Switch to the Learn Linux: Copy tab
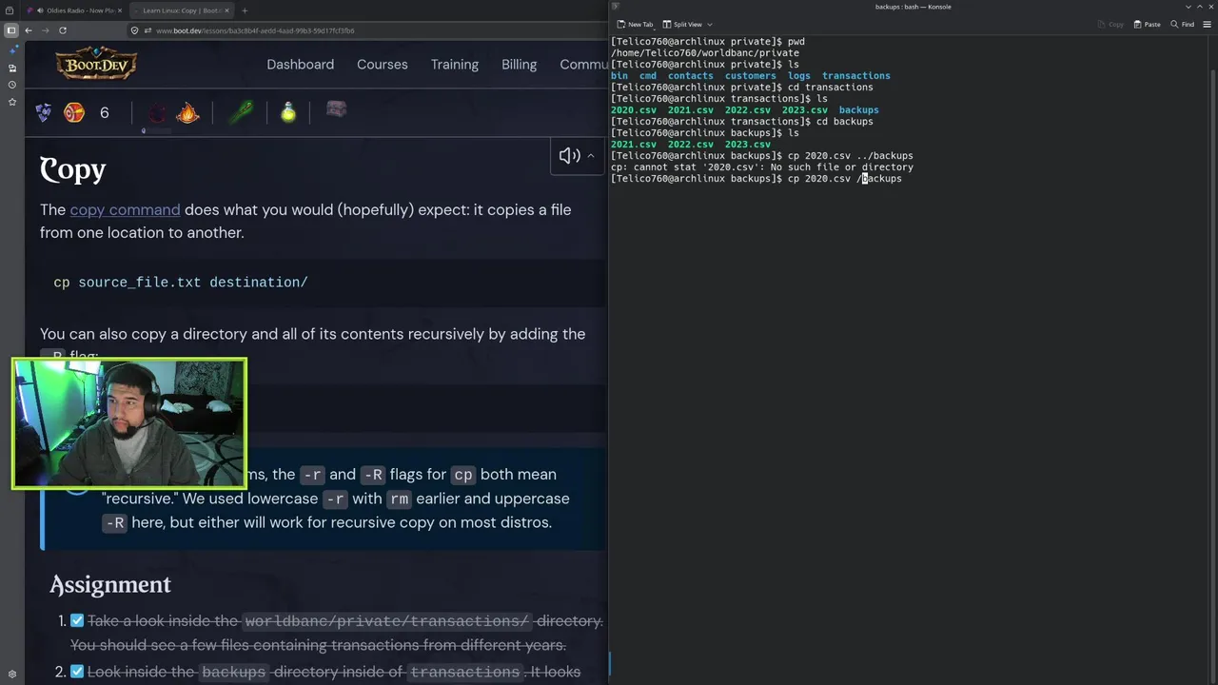 coord(181,10)
